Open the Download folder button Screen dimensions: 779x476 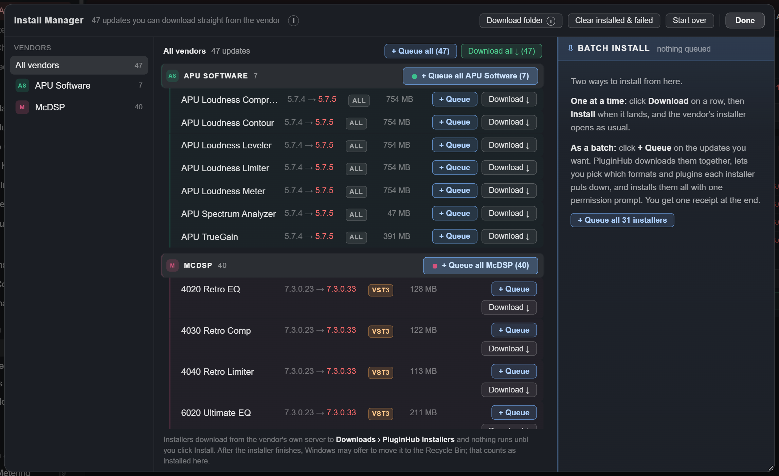coord(521,21)
